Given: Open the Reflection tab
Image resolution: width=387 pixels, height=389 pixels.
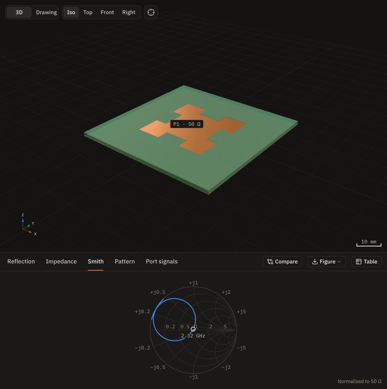Looking at the screenshot, I should click(21, 262).
